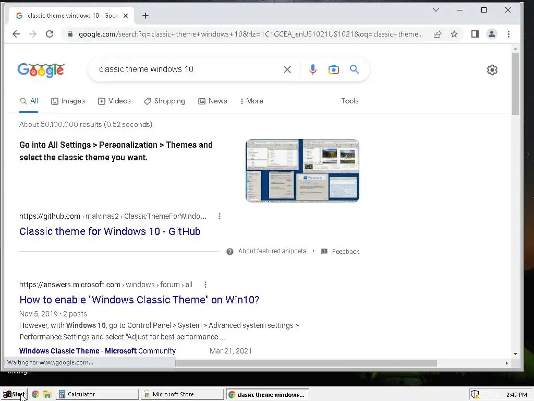This screenshot has height=401, width=534.
Task: Close the classic theme windows tab
Action: (126, 16)
